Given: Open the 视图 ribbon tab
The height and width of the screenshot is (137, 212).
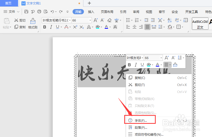Looking at the screenshot, I should pyautogui.click(x=149, y=12).
